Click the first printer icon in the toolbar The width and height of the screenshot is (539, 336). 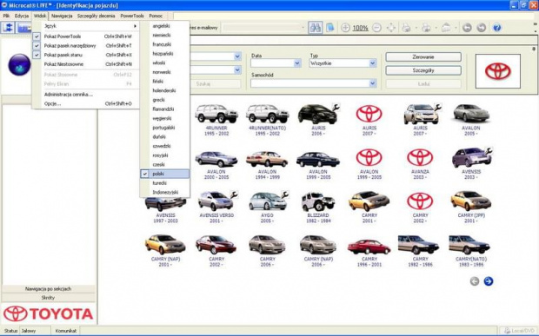coord(406,28)
